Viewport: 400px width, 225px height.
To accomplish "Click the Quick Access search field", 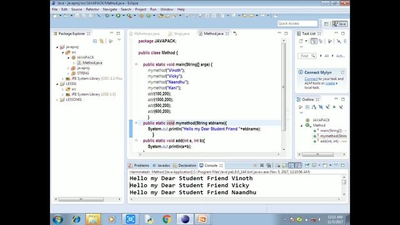I will coord(297,24).
